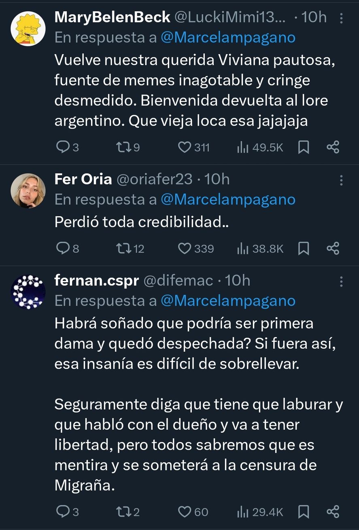Share MaryBelenBeck's tweet
Viewport: 359px width, 530px height.
click(333, 148)
